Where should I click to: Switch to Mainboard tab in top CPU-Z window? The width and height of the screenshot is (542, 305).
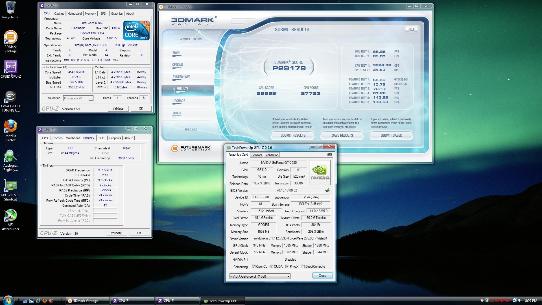(x=75, y=14)
